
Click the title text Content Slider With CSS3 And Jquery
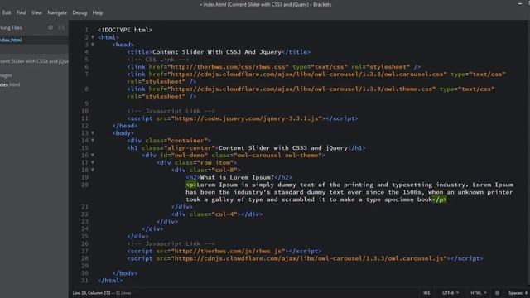(x=217, y=52)
